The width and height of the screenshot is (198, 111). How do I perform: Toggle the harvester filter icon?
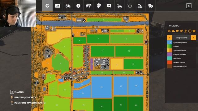173,31
